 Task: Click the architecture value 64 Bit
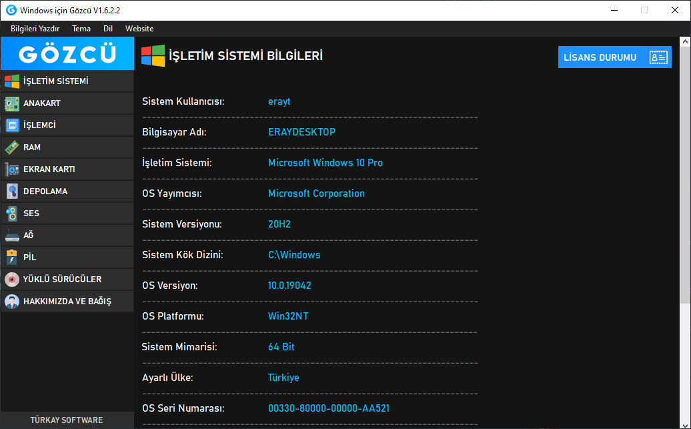(x=281, y=347)
